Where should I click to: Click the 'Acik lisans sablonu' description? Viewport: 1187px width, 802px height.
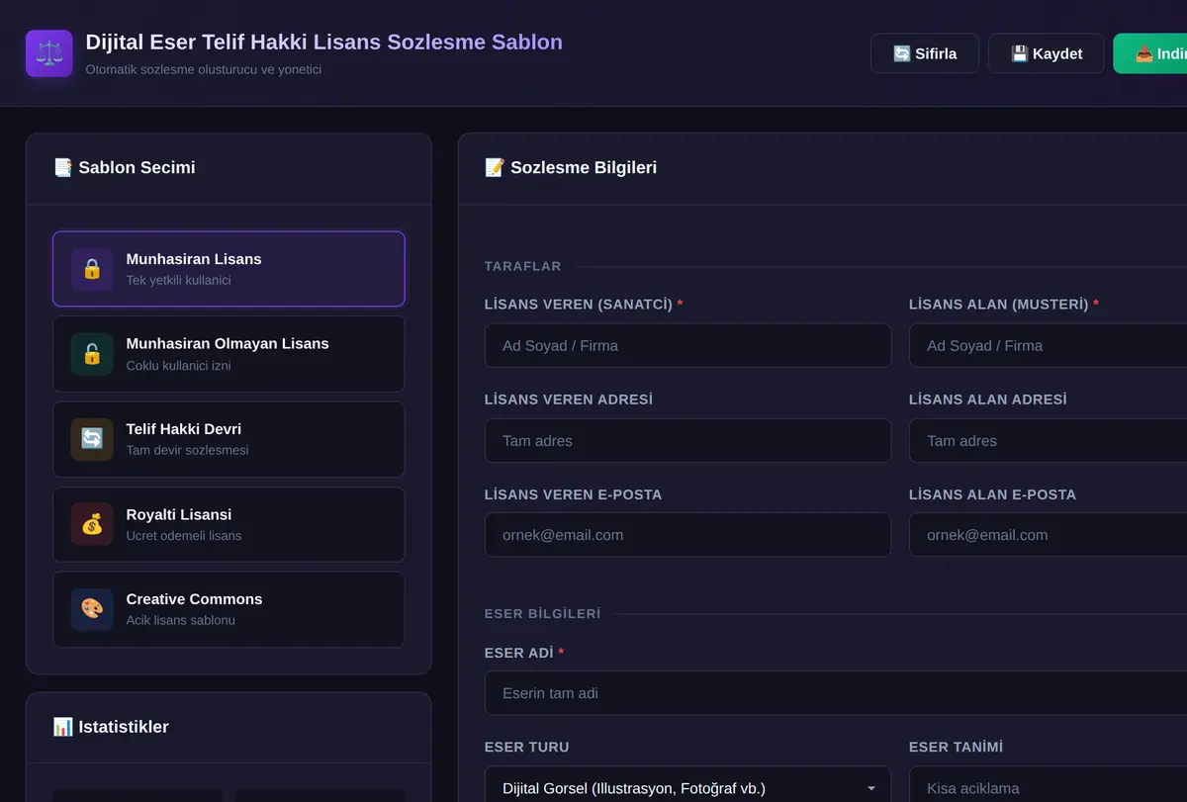point(181,621)
